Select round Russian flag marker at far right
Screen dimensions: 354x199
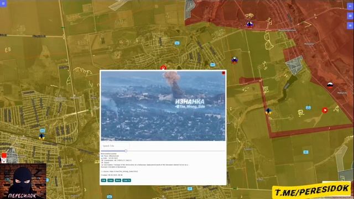[x=330, y=85]
